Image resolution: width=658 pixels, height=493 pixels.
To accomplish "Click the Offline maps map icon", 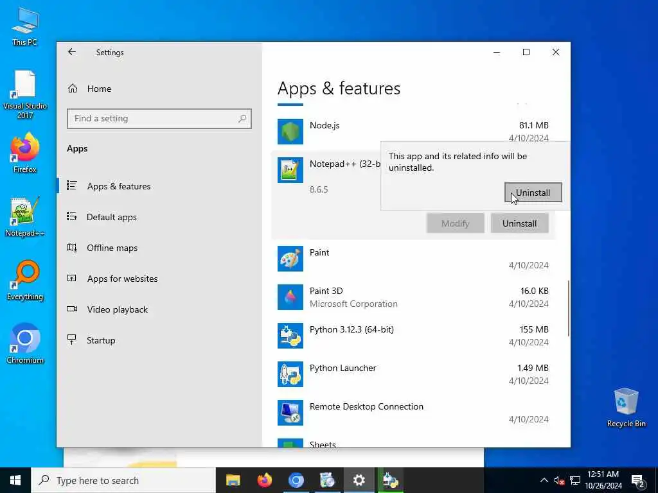I will [x=72, y=247].
